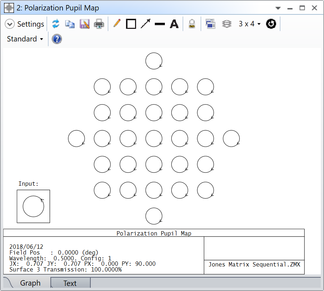Select the pencil annotation tool
The width and height of the screenshot is (324, 291).
coord(116,24)
